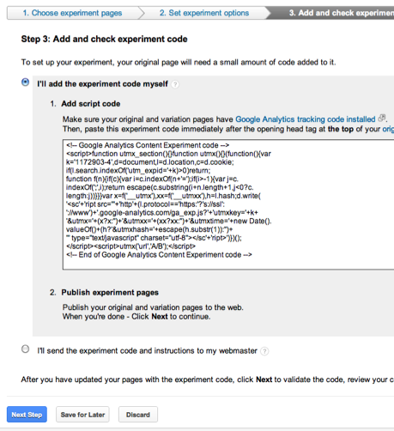Open help icon beside webmaster option
The image size is (394, 431).
[x=264, y=351]
